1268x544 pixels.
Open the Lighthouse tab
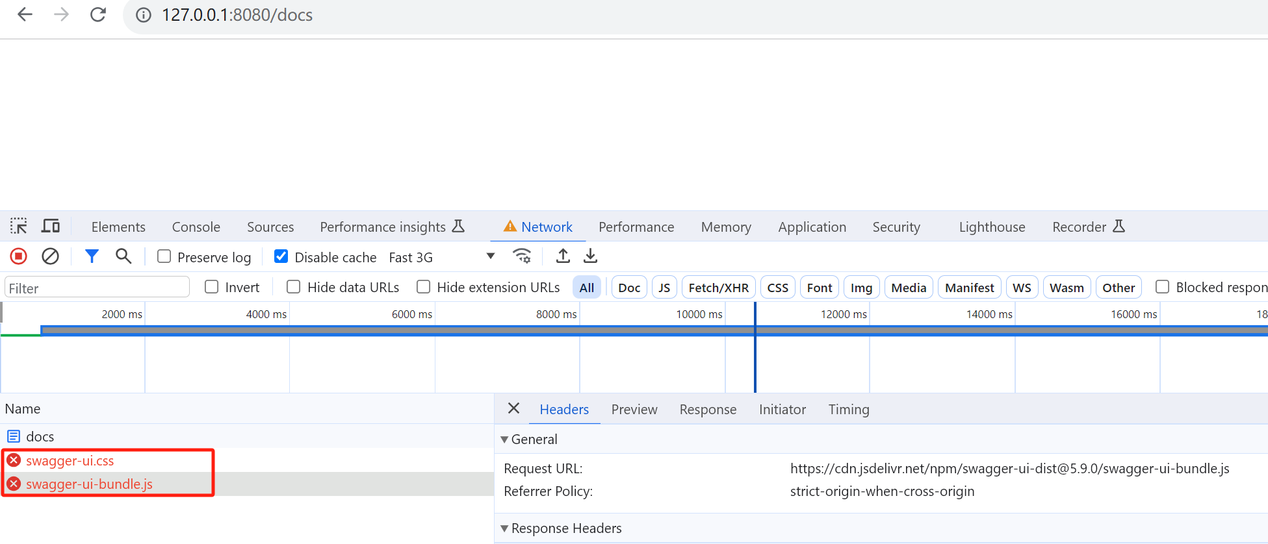992,227
